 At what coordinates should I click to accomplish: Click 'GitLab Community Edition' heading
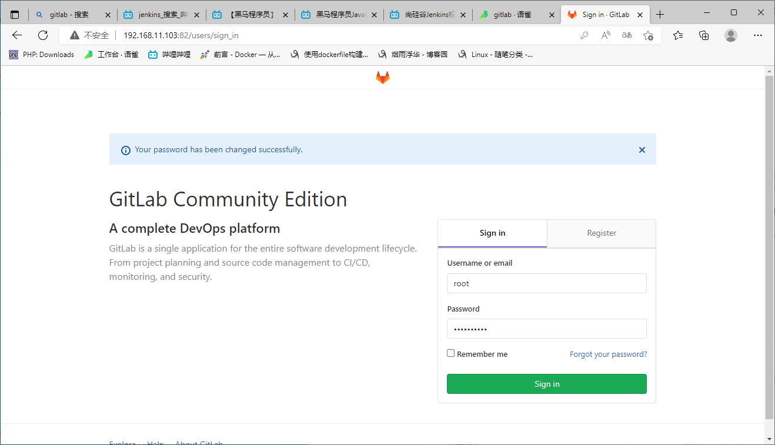point(228,199)
